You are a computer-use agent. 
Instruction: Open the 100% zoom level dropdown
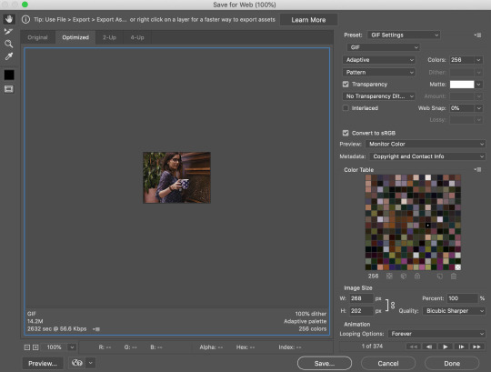[72, 347]
